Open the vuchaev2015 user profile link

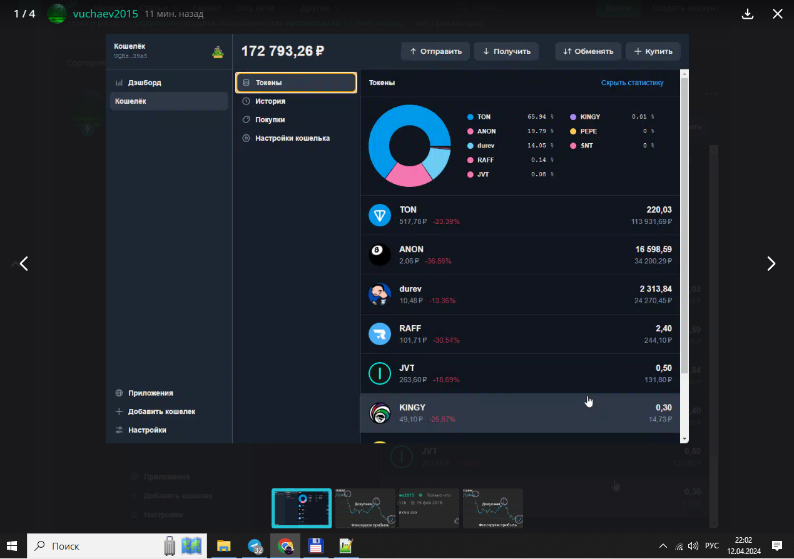pos(105,13)
